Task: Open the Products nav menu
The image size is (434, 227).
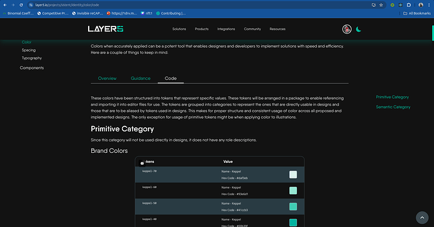Action: coord(201,29)
